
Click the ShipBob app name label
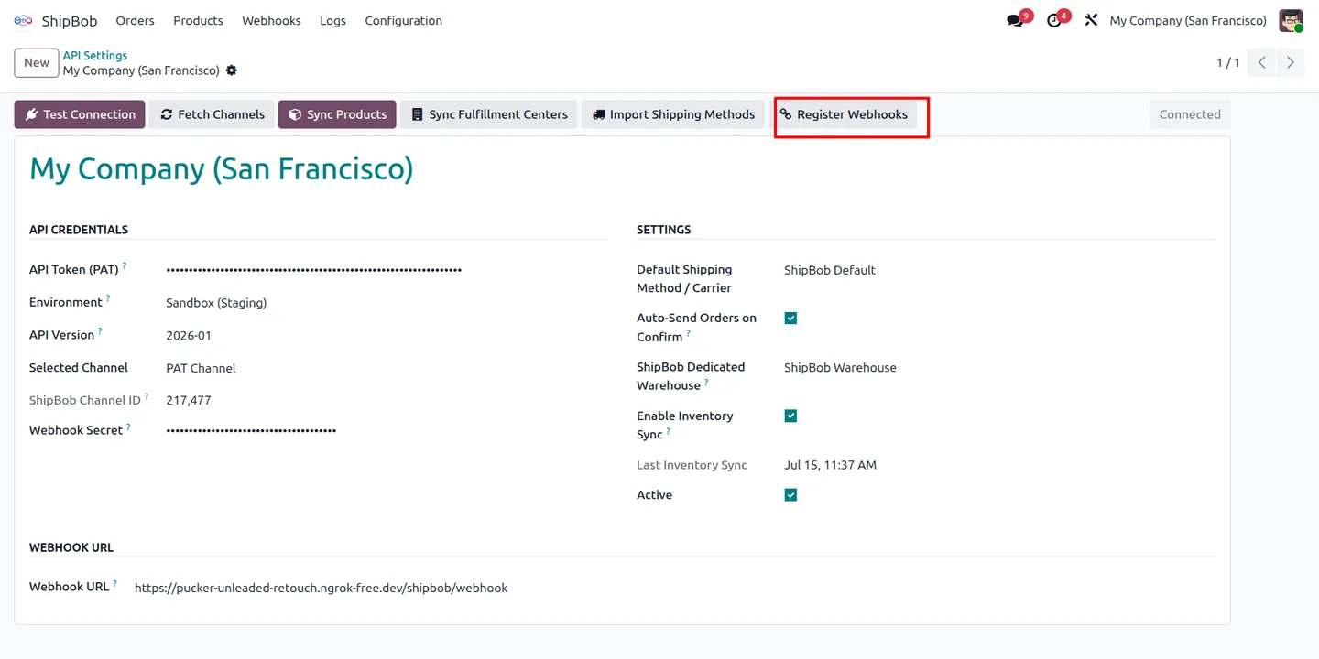70,20
